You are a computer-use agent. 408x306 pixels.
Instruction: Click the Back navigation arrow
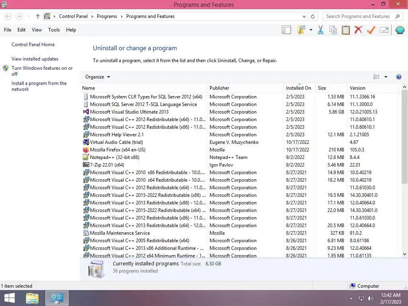[x=8, y=16]
